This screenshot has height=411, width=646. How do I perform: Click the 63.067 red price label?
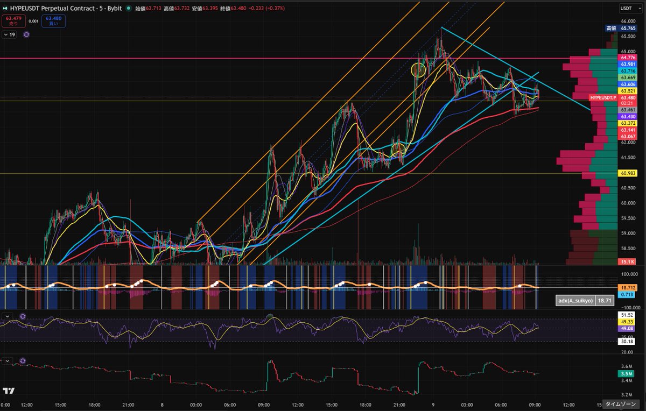pos(628,137)
